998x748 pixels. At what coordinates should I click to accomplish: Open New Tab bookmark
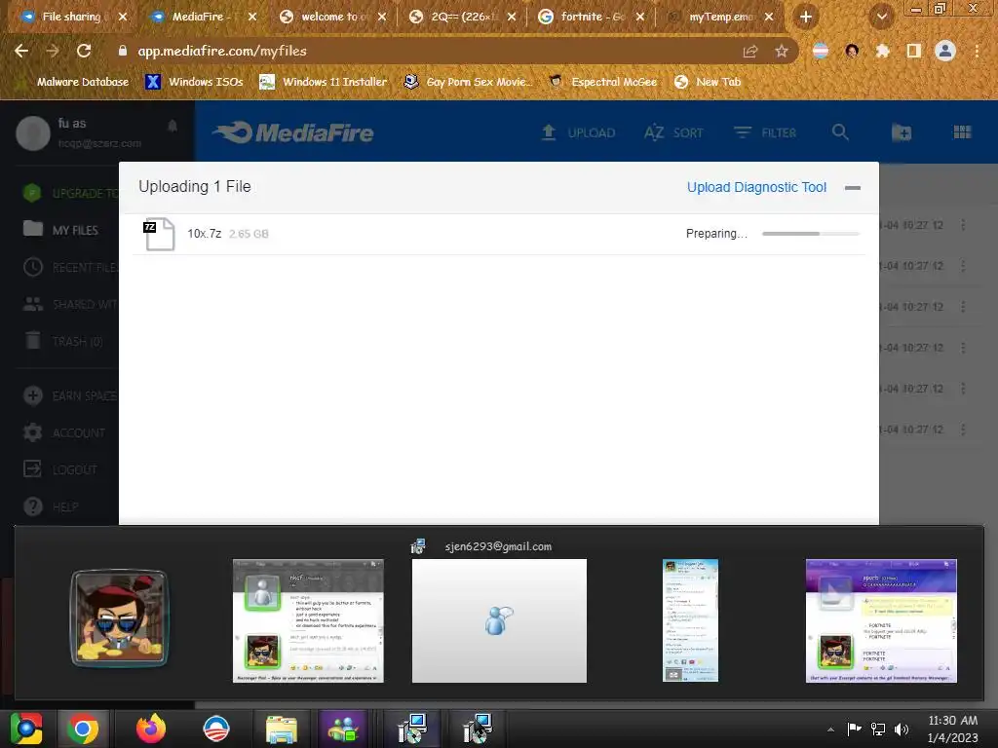708,82
